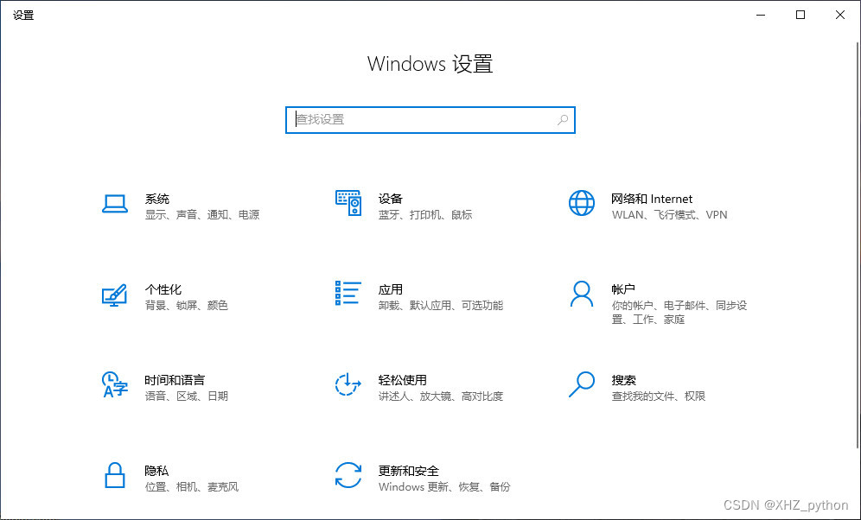
Task: Click the 轻松使用 title text
Action: click(403, 379)
